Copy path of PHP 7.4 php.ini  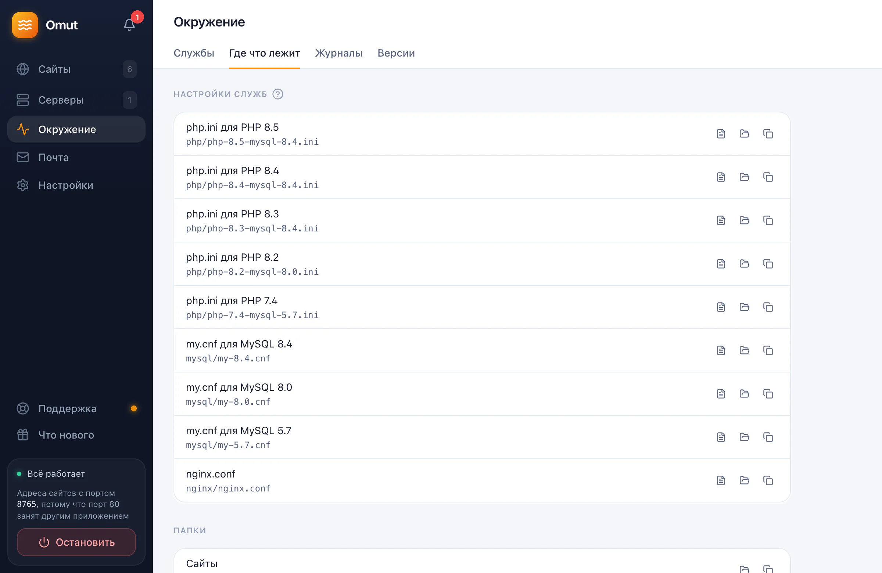[x=768, y=307]
